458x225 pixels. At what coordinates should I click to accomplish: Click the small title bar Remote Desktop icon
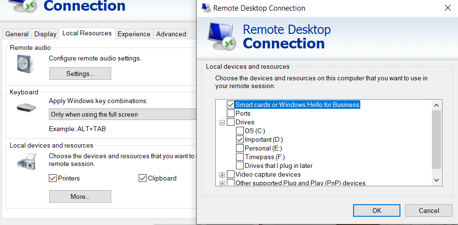click(206, 8)
